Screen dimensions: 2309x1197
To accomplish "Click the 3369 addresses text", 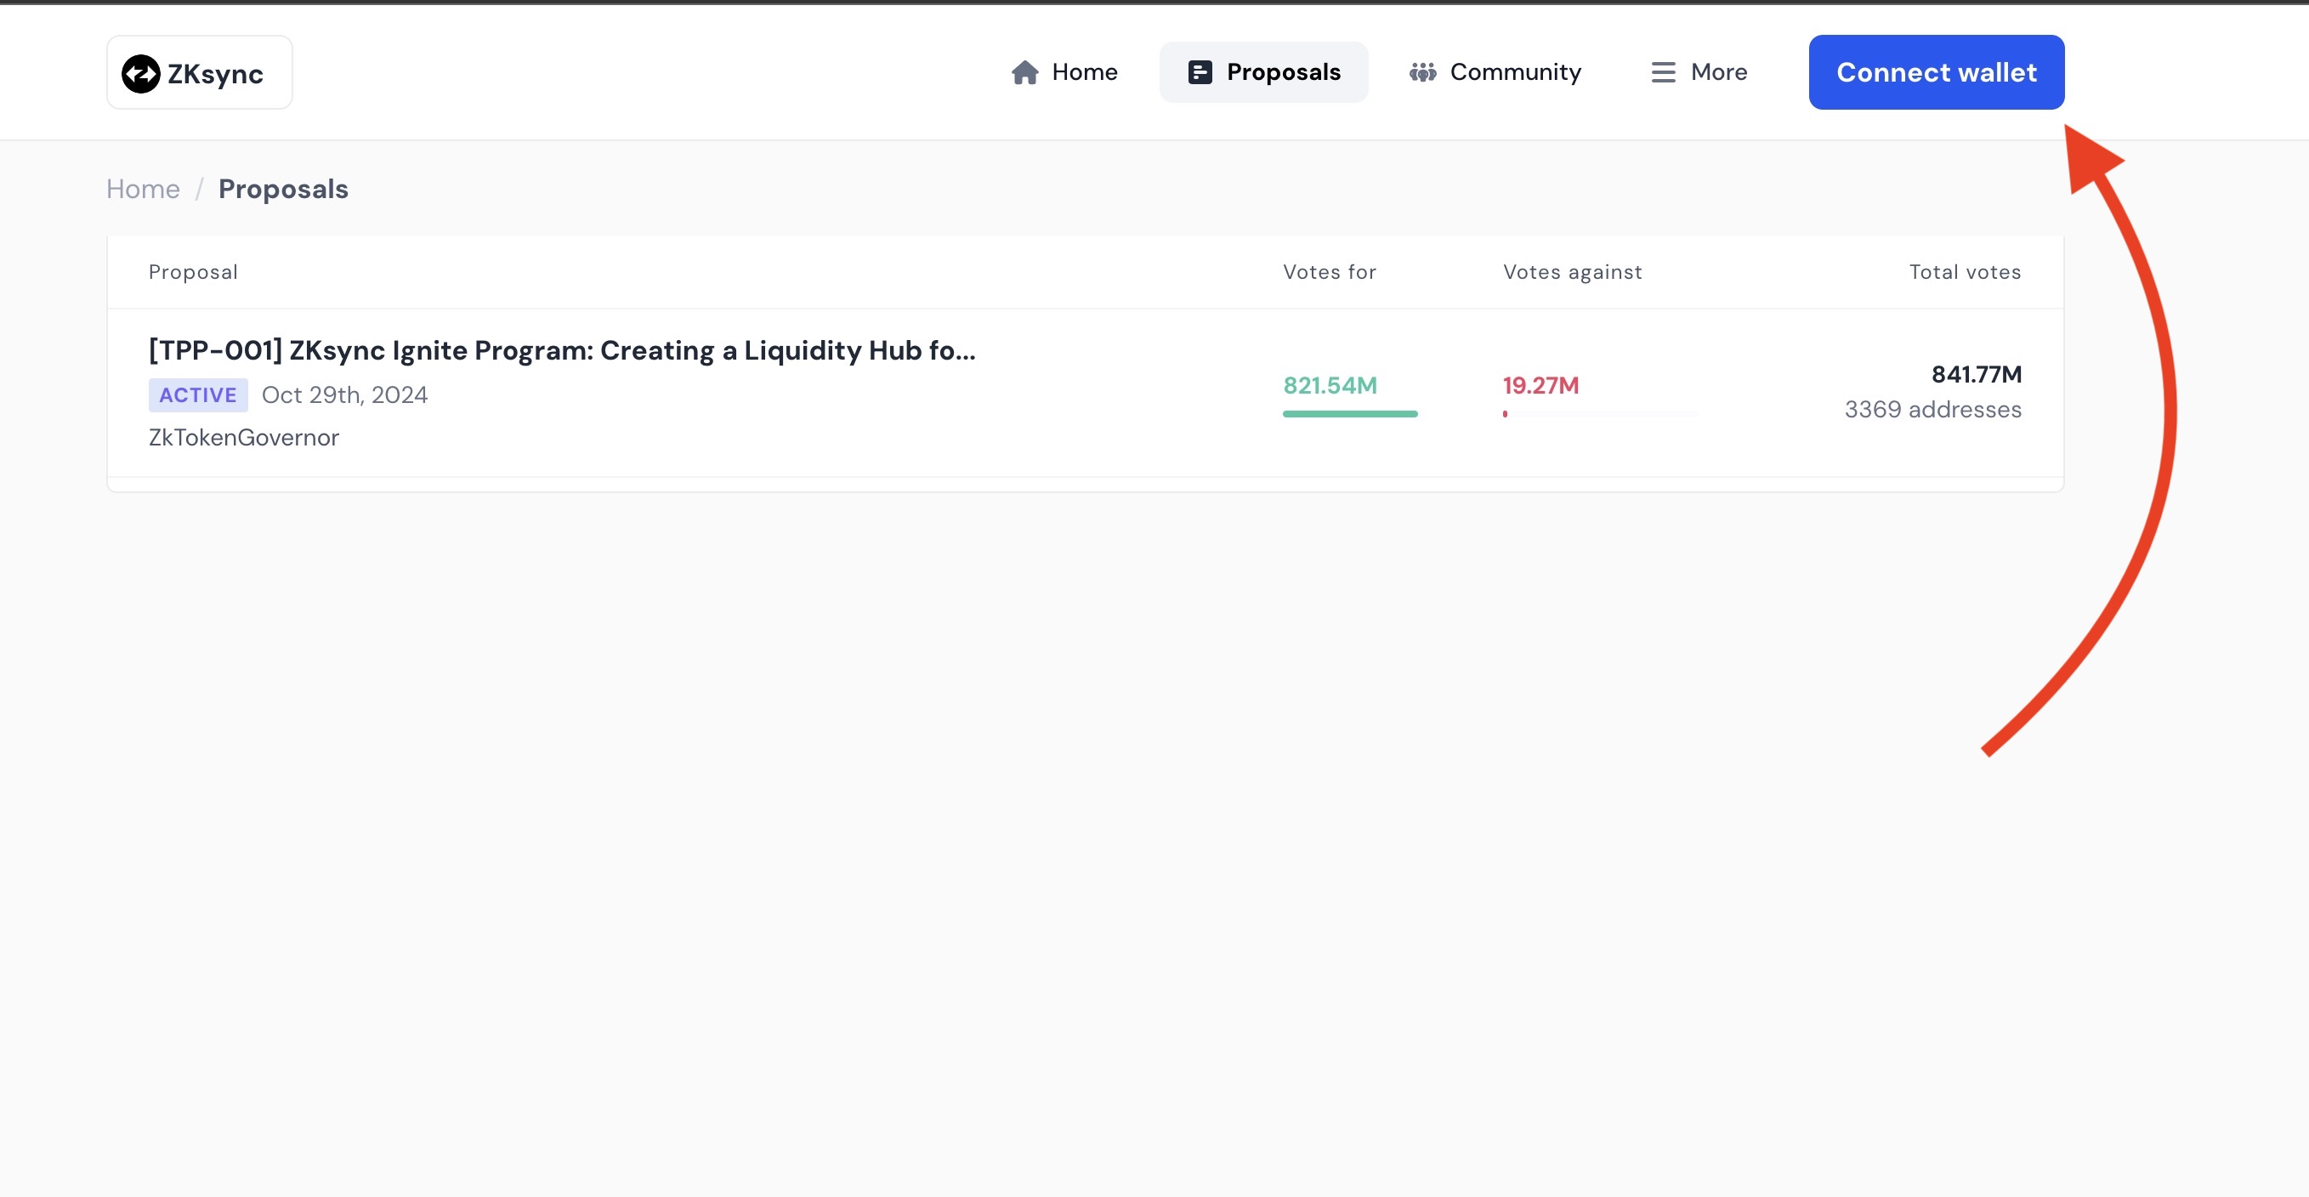I will tap(1932, 410).
